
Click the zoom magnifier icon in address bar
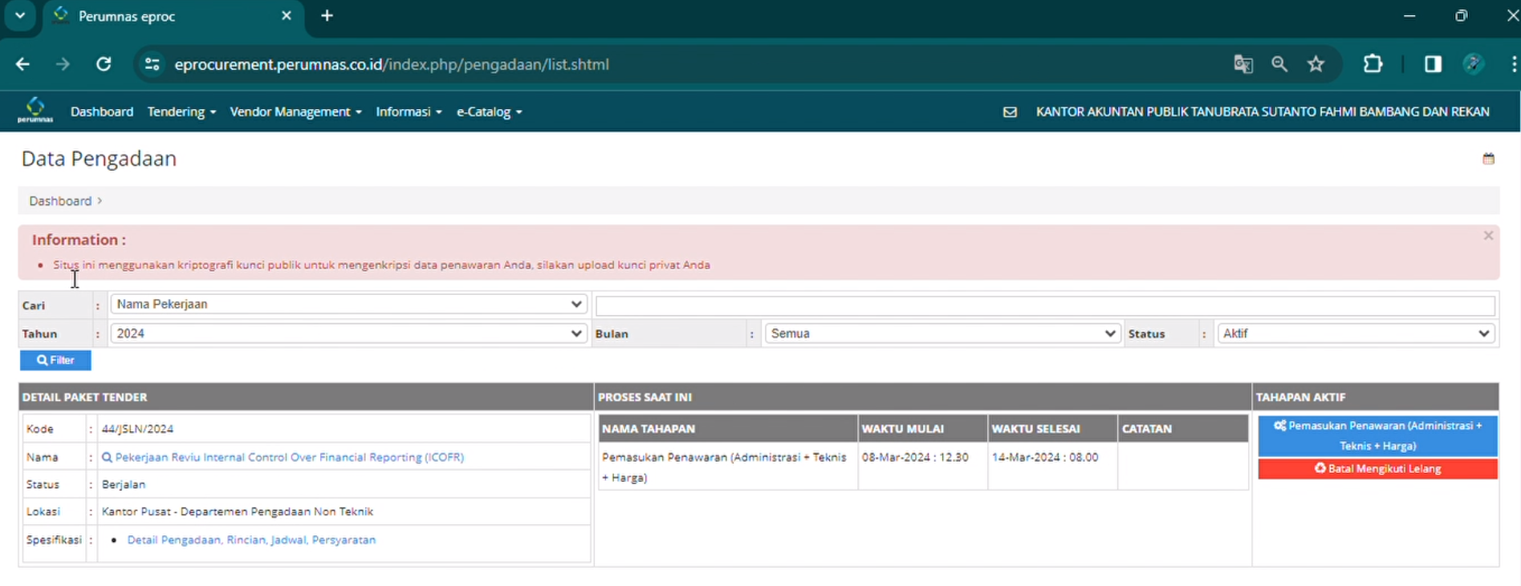(1279, 64)
